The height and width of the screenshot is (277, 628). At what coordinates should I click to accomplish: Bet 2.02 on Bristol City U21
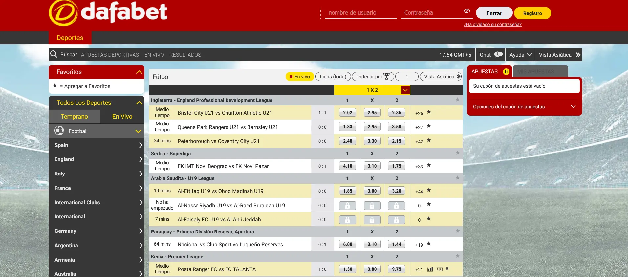[x=347, y=113]
